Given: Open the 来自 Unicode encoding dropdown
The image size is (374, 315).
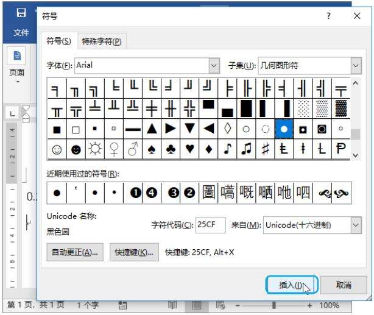Looking at the screenshot, I should 356,225.
